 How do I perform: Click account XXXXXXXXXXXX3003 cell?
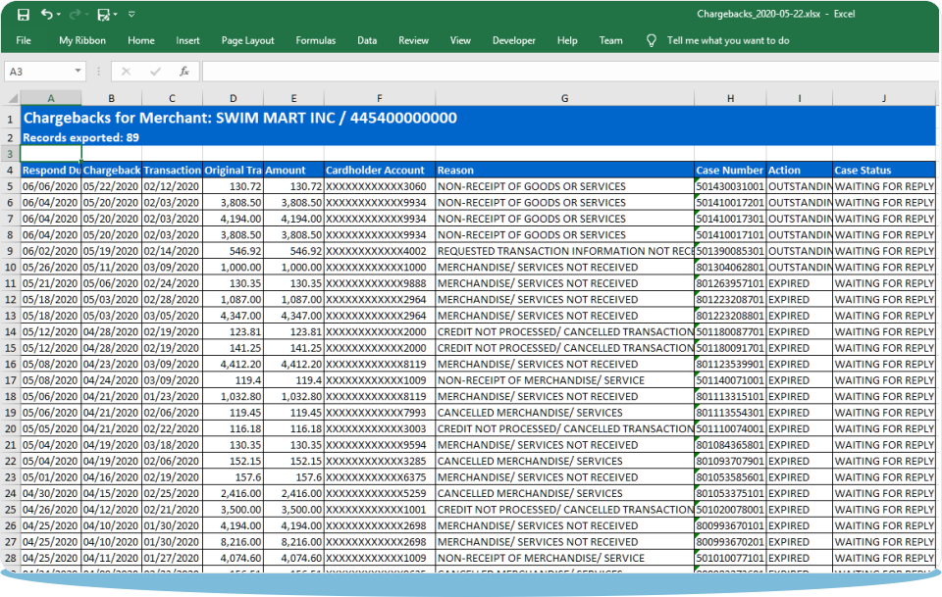380,429
